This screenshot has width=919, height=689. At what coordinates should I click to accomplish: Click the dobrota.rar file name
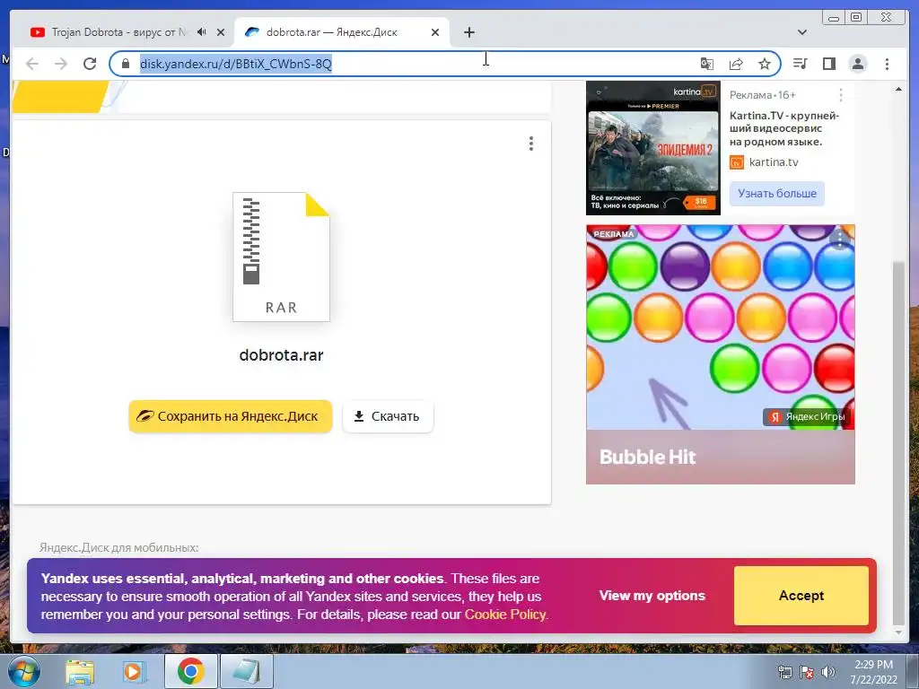[x=281, y=355]
